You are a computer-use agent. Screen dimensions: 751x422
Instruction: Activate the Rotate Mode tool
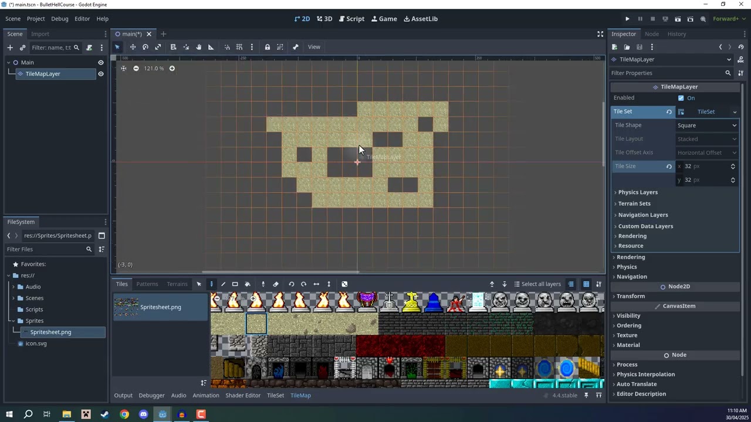[x=145, y=47]
